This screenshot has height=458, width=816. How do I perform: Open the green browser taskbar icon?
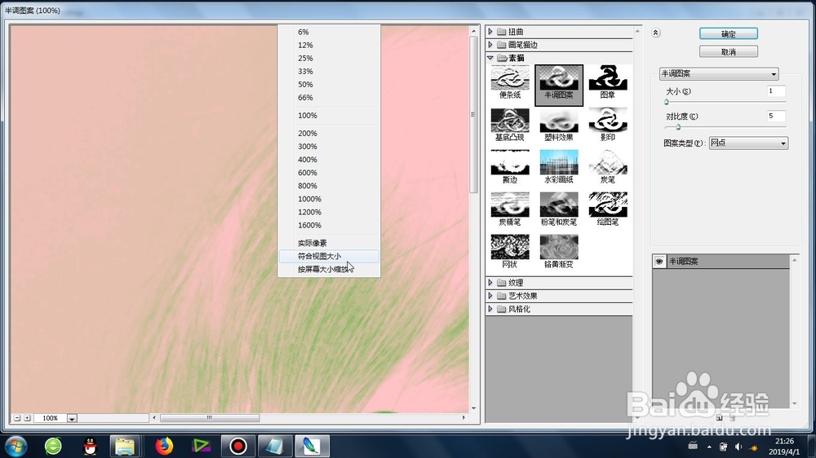[x=53, y=446]
